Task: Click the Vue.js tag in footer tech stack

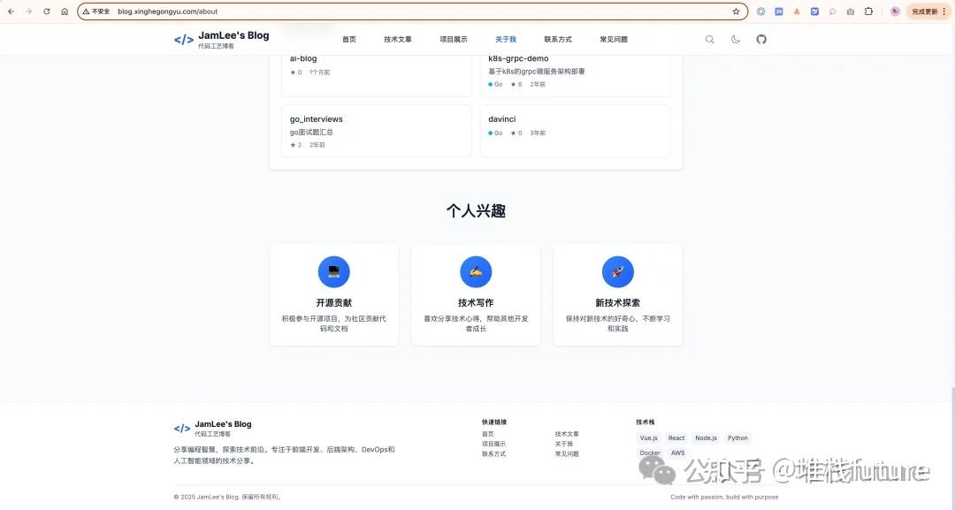Action: [649, 438]
